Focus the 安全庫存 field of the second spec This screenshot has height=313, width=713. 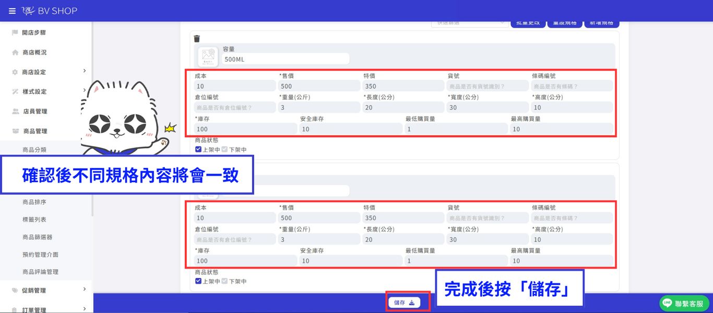pos(351,260)
